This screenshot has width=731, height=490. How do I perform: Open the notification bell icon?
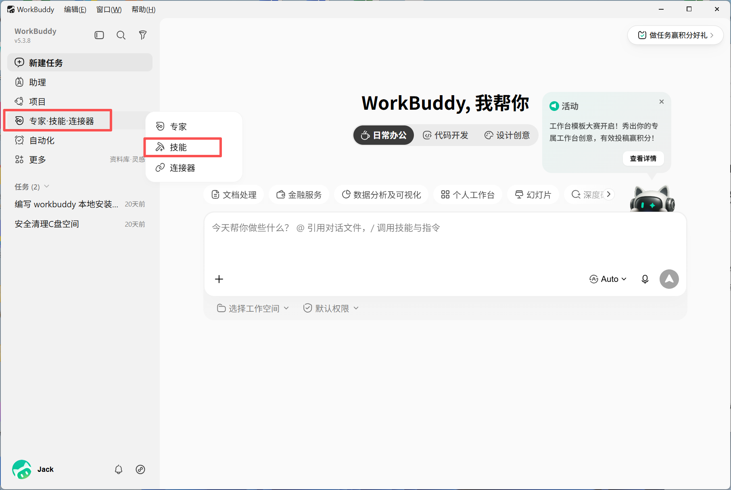point(119,469)
